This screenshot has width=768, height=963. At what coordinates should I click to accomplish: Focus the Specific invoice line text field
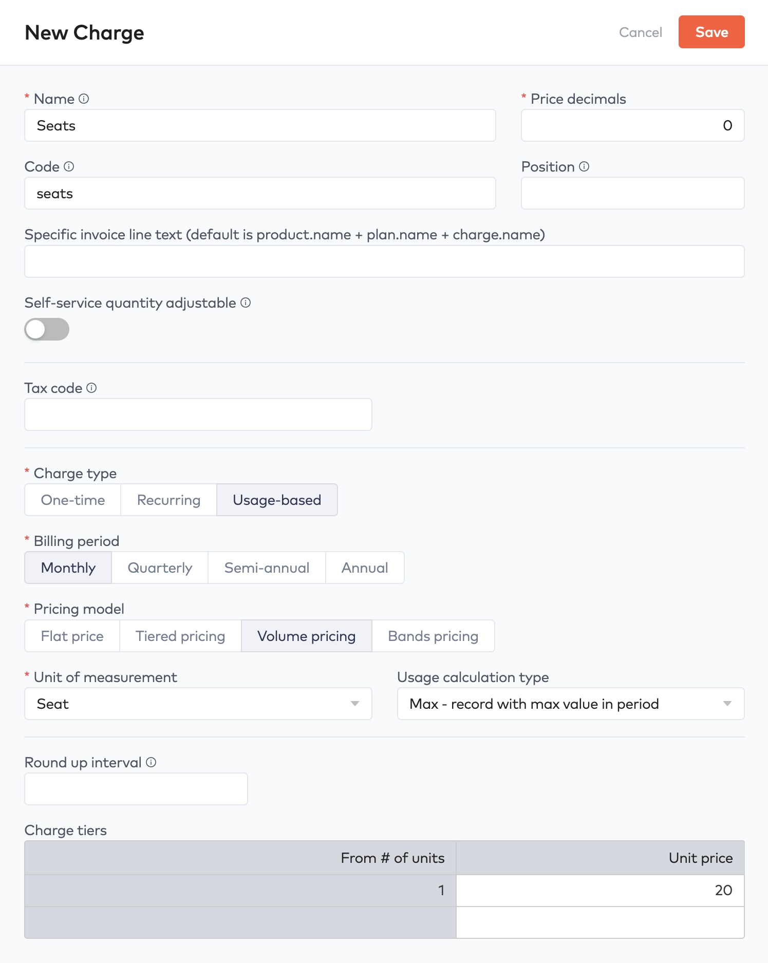pos(384,261)
